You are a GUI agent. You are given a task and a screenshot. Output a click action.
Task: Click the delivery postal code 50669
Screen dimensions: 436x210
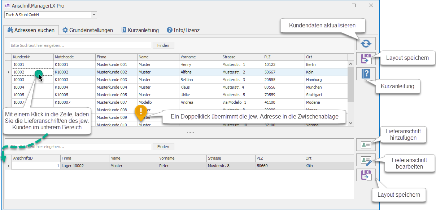279,166
